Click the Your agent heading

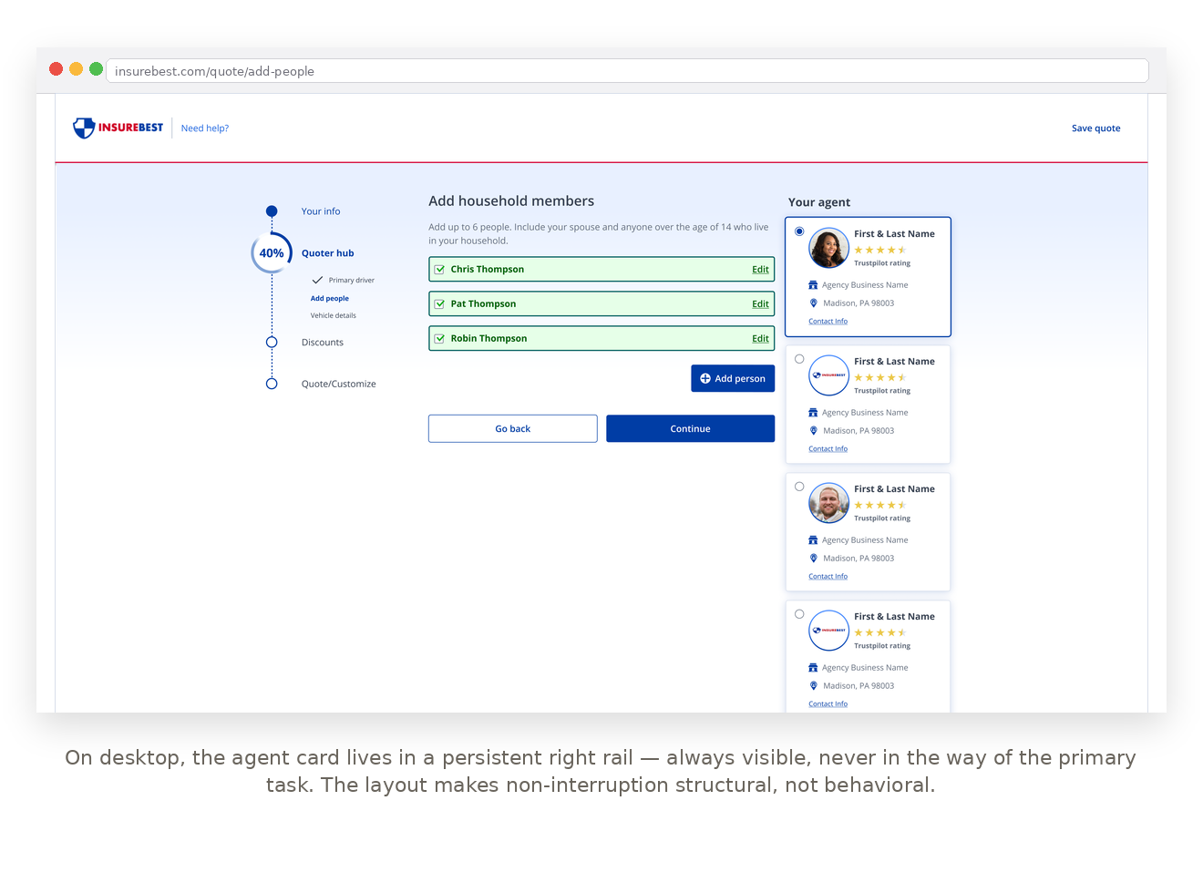(819, 202)
